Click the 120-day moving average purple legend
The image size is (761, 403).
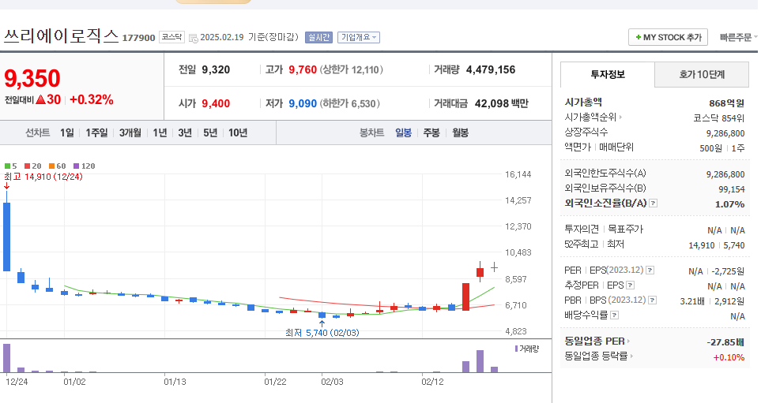pos(84,166)
